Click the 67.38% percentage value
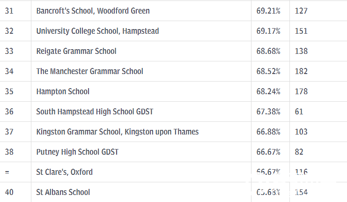Image resolution: width=347 pixels, height=202 pixels. pyautogui.click(x=268, y=112)
